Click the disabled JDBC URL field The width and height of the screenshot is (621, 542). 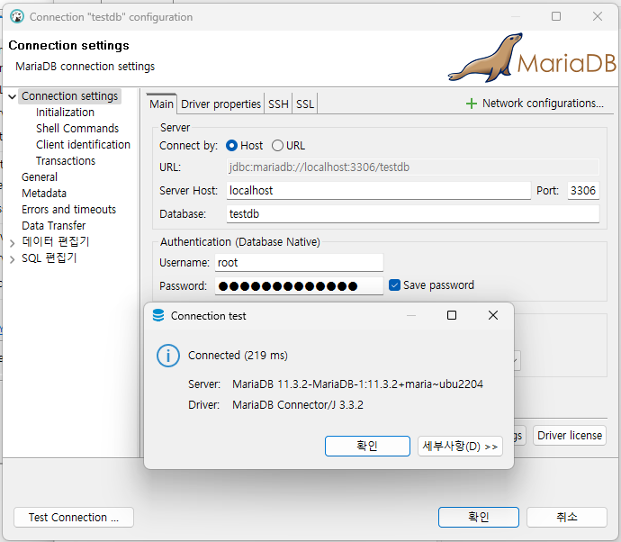(x=413, y=167)
